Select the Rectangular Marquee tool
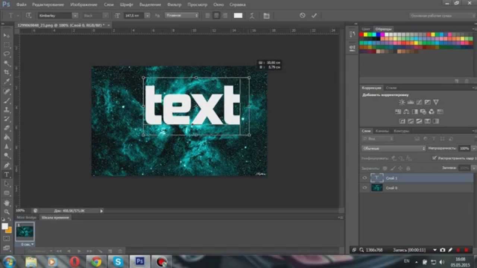Image resolution: width=477 pixels, height=268 pixels. coord(7,45)
